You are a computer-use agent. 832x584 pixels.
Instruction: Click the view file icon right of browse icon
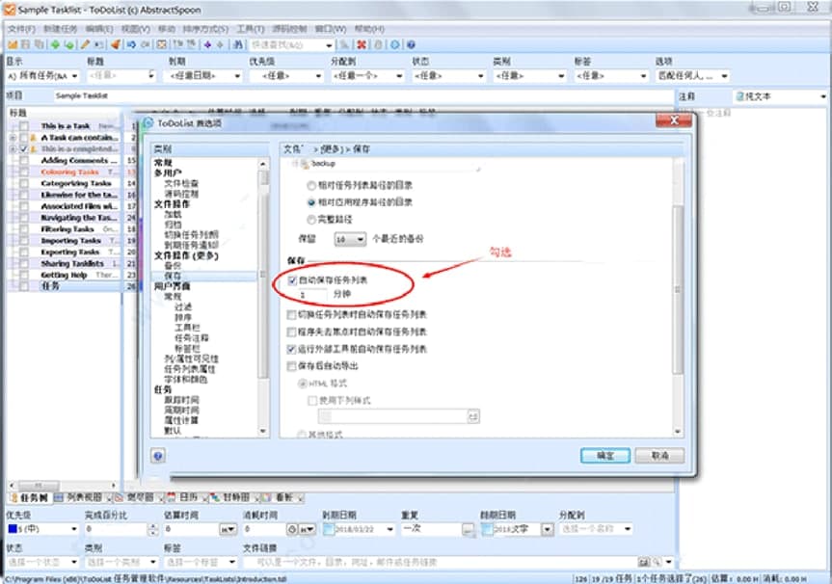[x=657, y=562]
